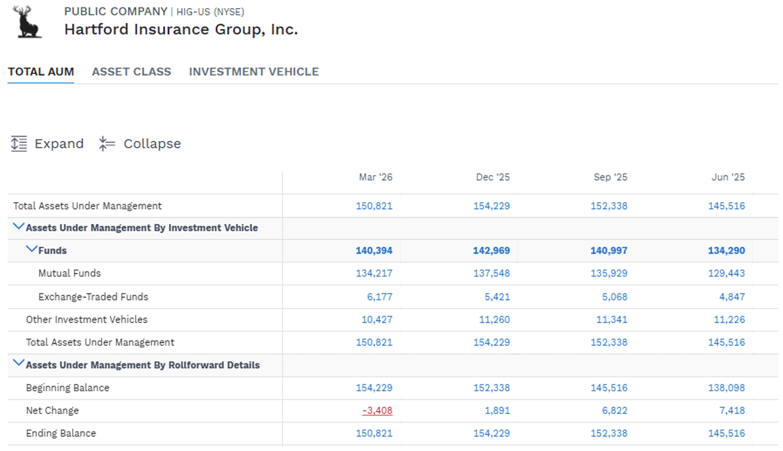This screenshot has width=783, height=451.
Task: Click Other Investment Vehicles value 11,341
Action: click(x=612, y=320)
